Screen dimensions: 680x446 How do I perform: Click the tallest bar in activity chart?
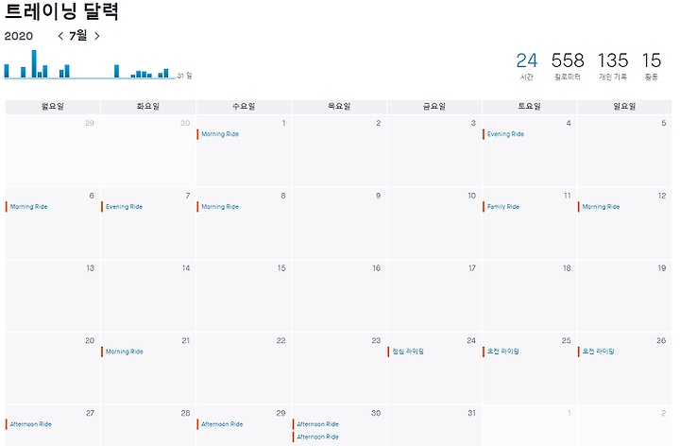coord(34,63)
